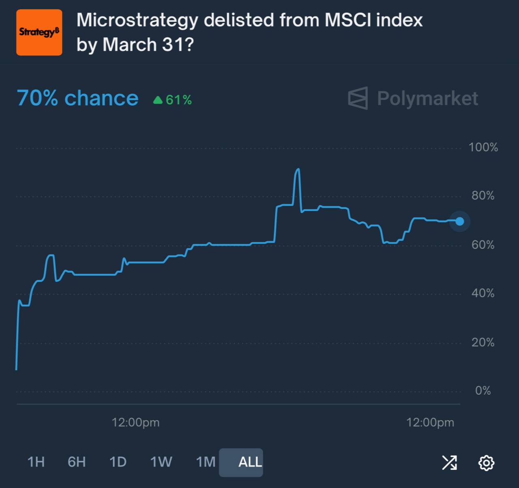
Task: Click the orange Strategy logo thumbnail
Action: click(39, 32)
